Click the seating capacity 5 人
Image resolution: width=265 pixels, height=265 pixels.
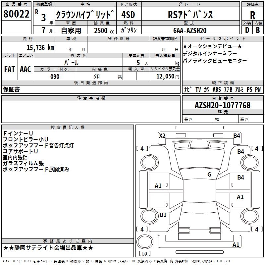tap(142, 63)
